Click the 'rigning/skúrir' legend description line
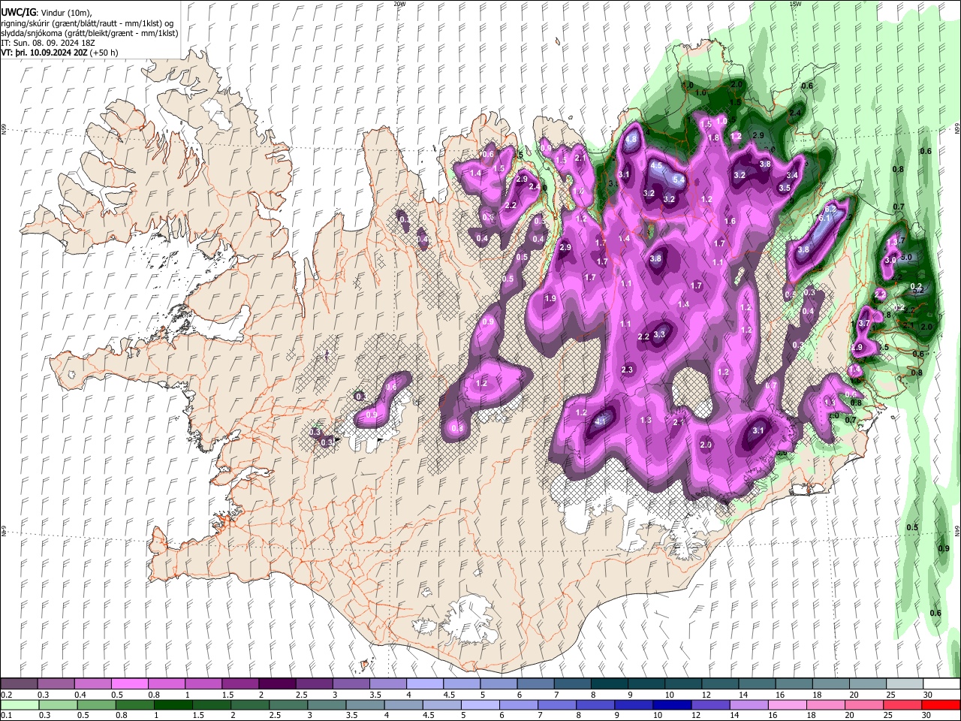The width and height of the screenshot is (961, 721). point(88,23)
